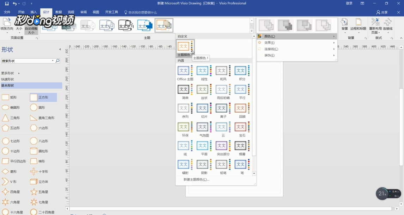The height and width of the screenshot is (215, 404).
Task: Open the 大小 page size tool
Action: tap(19, 26)
